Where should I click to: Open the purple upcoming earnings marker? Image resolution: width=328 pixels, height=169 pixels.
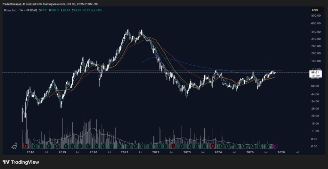coord(275,146)
